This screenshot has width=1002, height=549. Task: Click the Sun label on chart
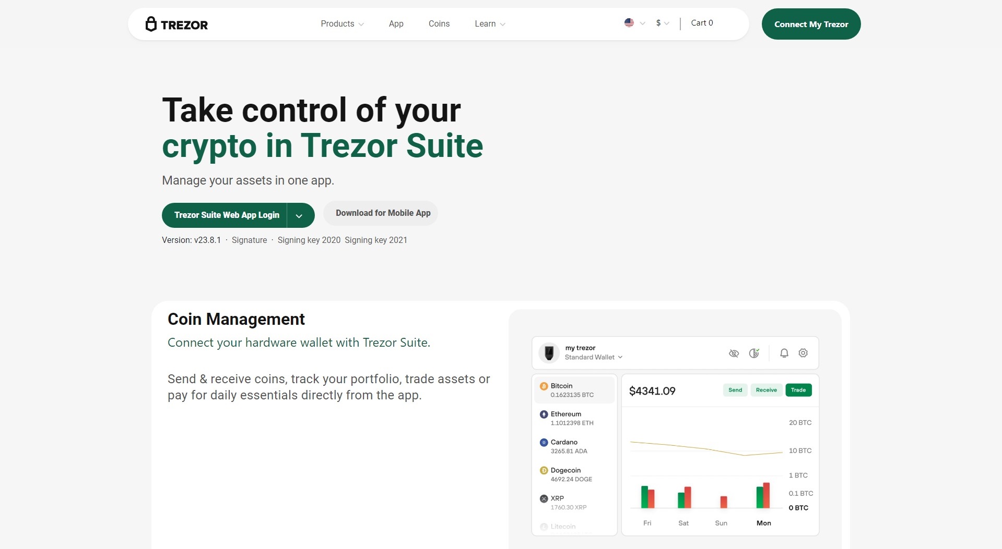coord(721,523)
